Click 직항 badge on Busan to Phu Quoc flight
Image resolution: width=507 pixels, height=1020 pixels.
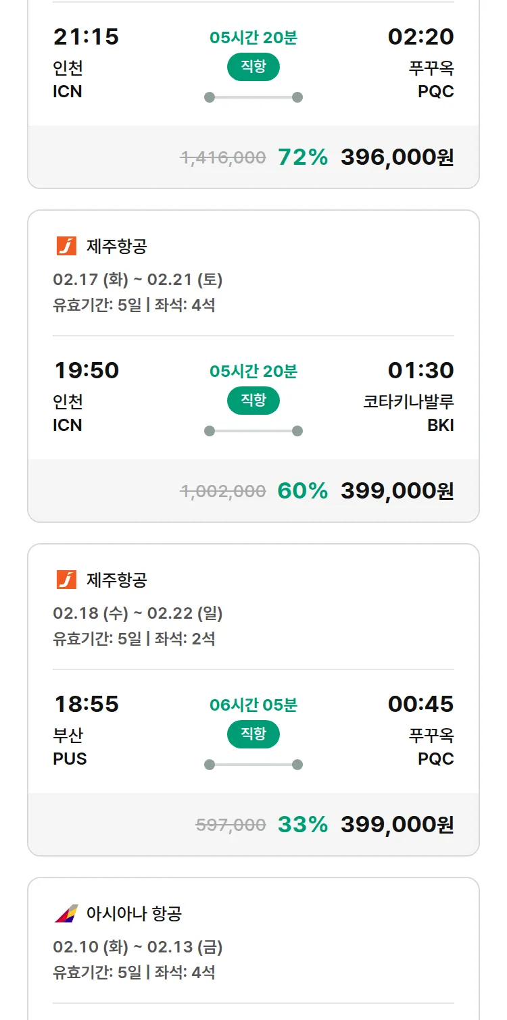[253, 734]
